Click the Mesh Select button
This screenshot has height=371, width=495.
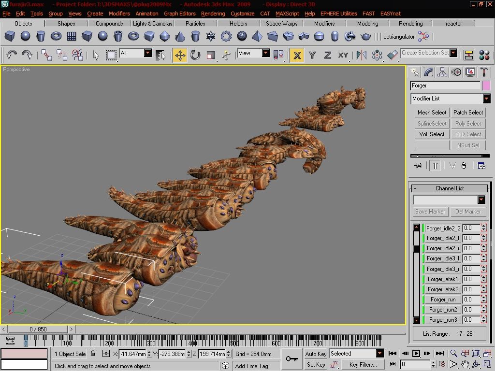click(x=432, y=113)
